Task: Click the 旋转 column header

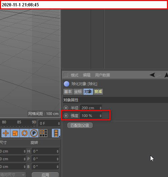Action: (34, 142)
